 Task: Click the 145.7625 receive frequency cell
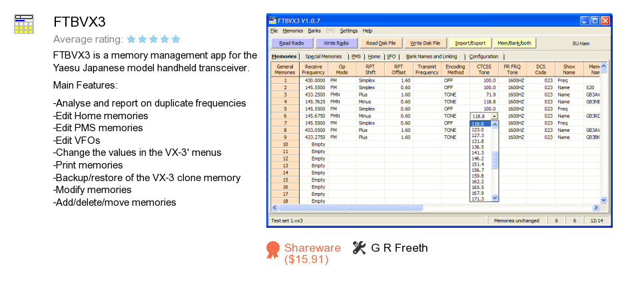click(x=314, y=102)
